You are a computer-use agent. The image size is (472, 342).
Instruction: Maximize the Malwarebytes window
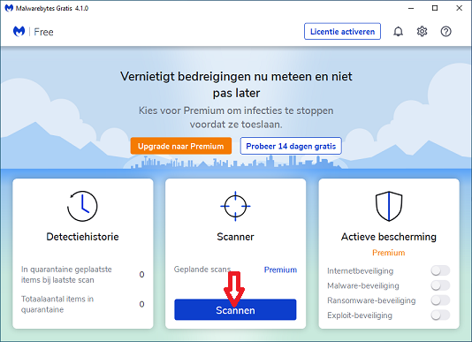tap(435, 8)
